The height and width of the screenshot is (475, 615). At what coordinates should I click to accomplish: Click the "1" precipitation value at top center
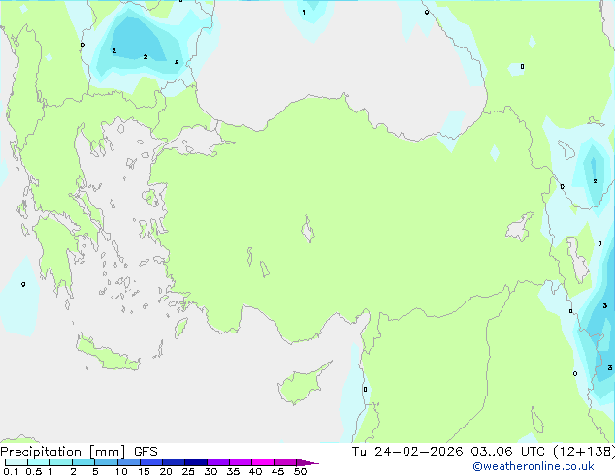(x=304, y=13)
